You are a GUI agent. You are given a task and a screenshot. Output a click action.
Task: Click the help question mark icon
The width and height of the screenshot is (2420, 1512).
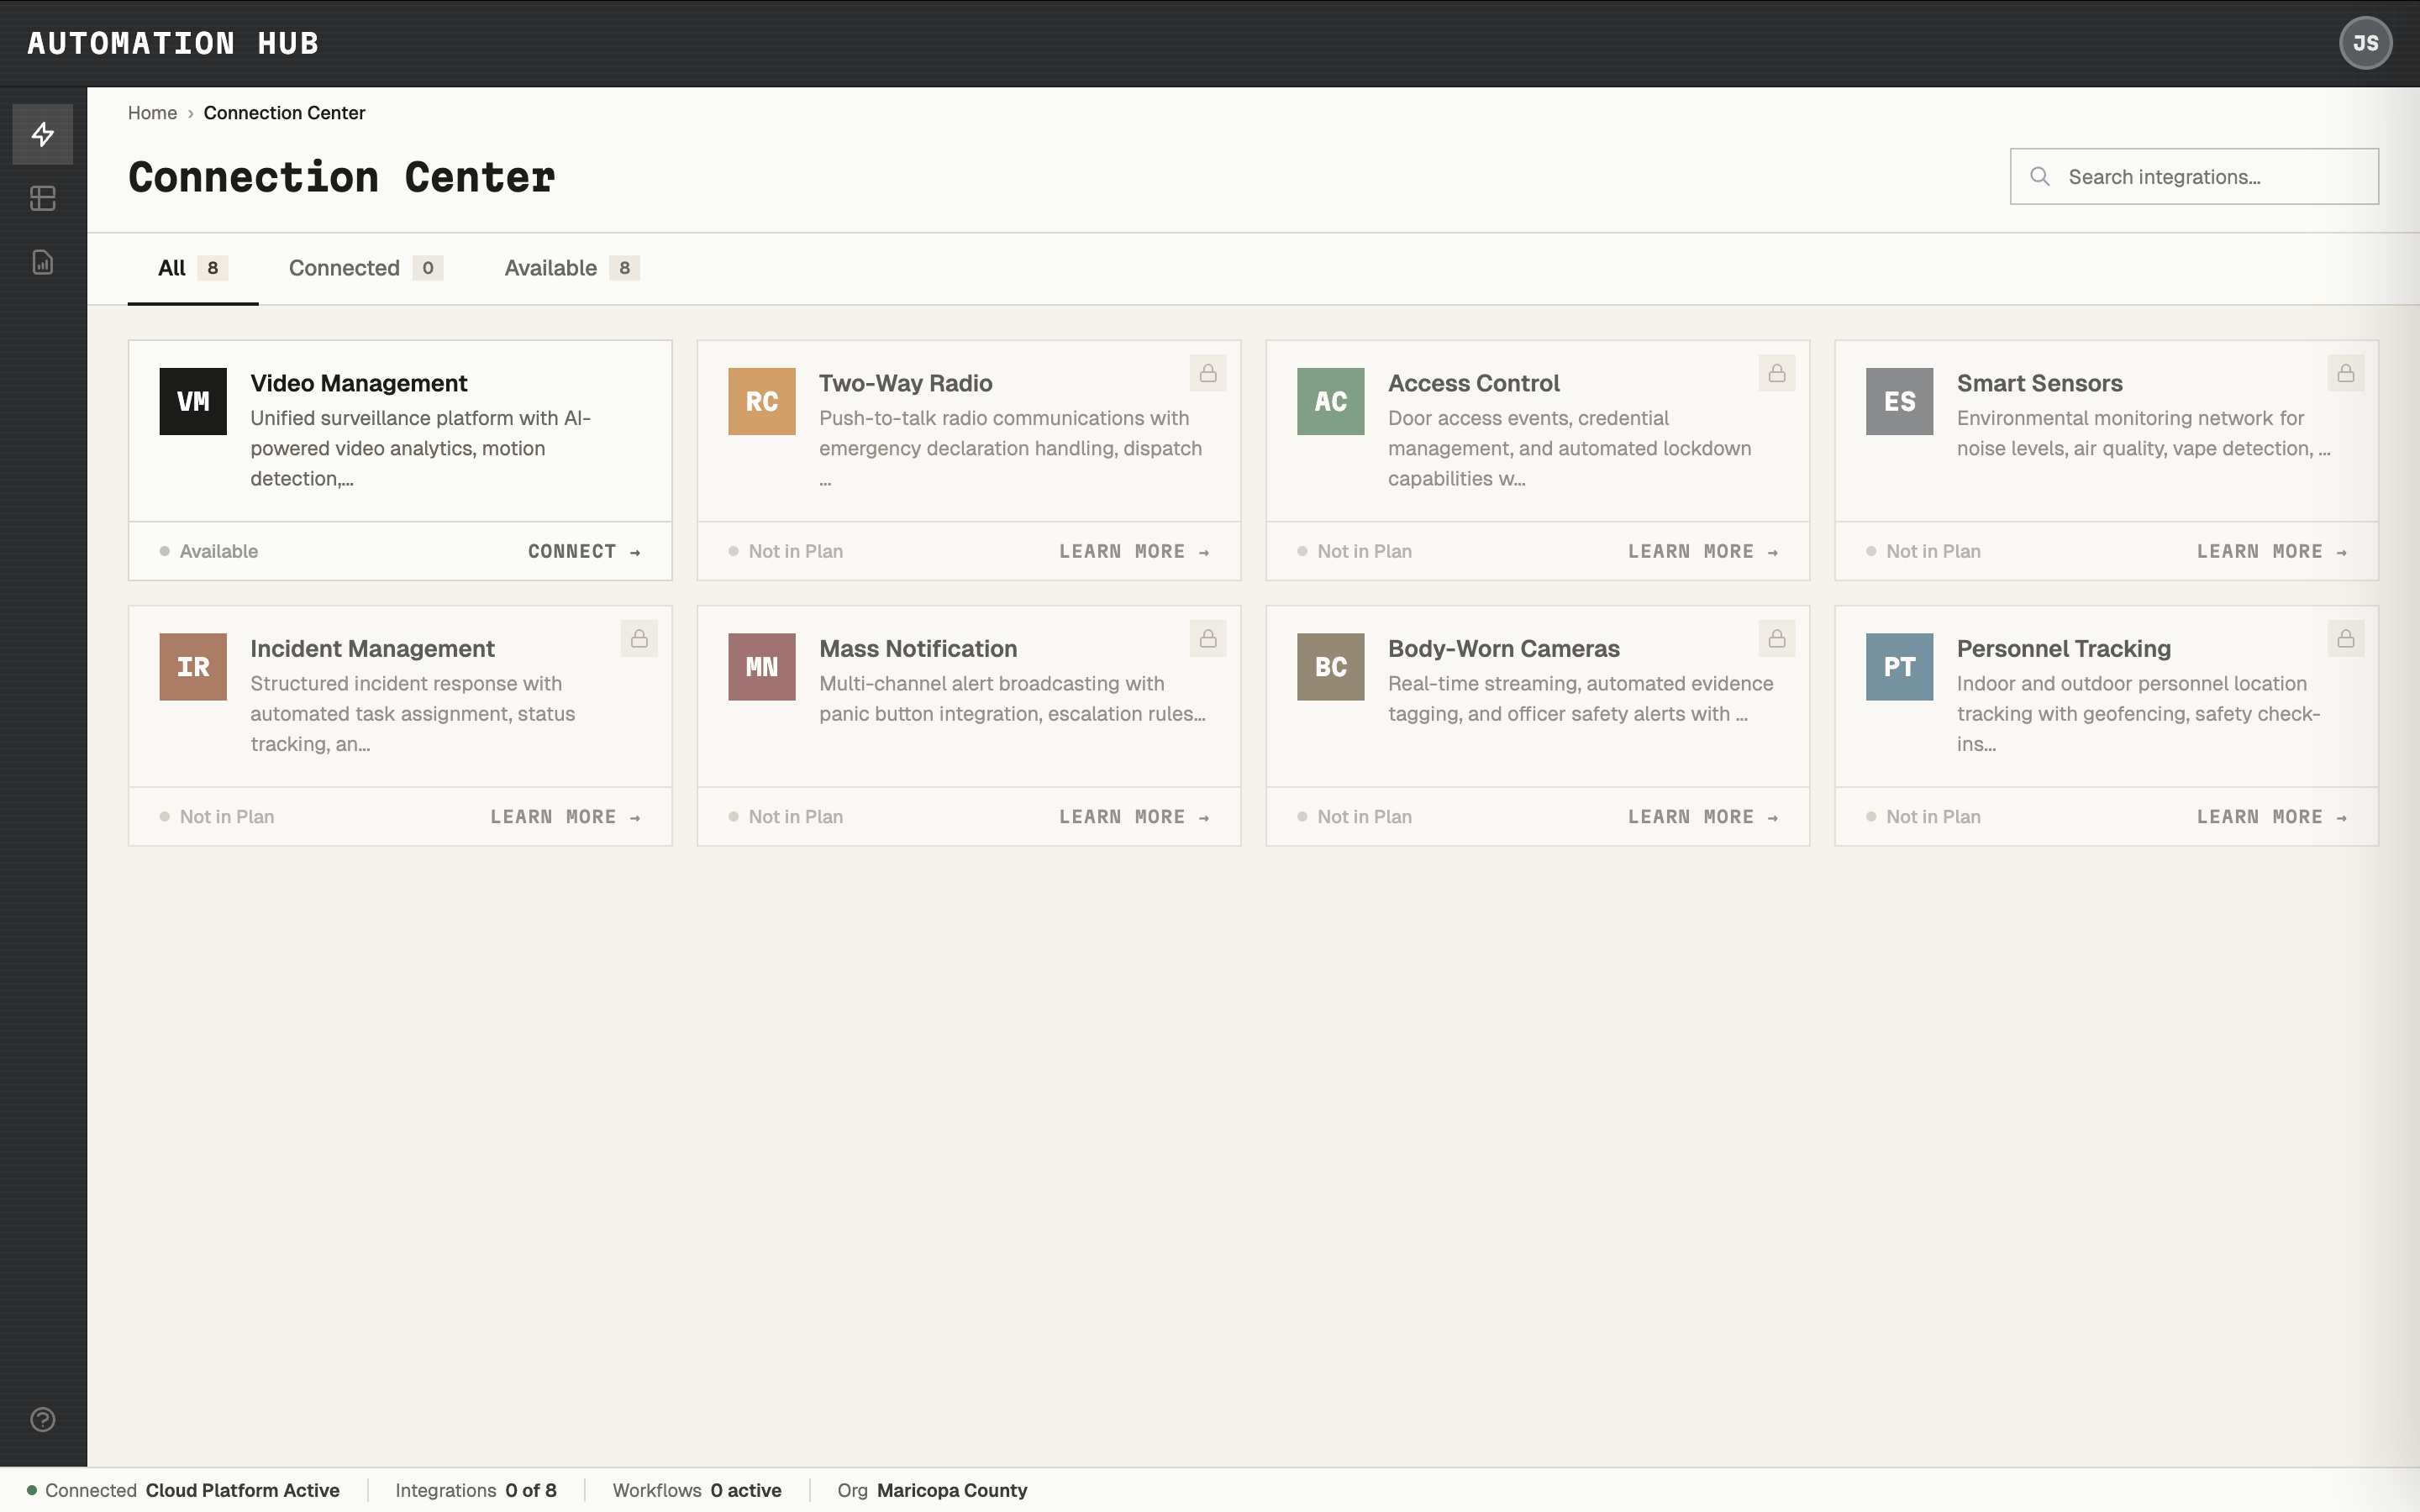(42, 1419)
